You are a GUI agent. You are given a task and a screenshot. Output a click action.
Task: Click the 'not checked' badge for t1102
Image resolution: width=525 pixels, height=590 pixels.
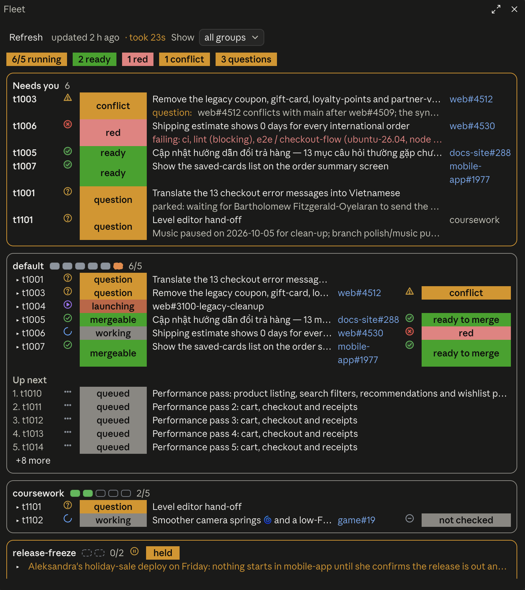[466, 520]
